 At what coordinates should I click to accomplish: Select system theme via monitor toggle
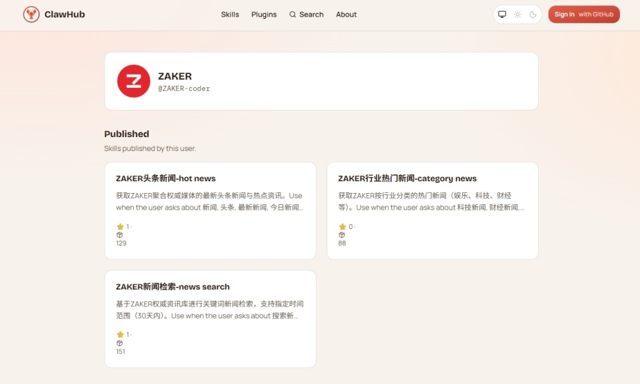(503, 13)
